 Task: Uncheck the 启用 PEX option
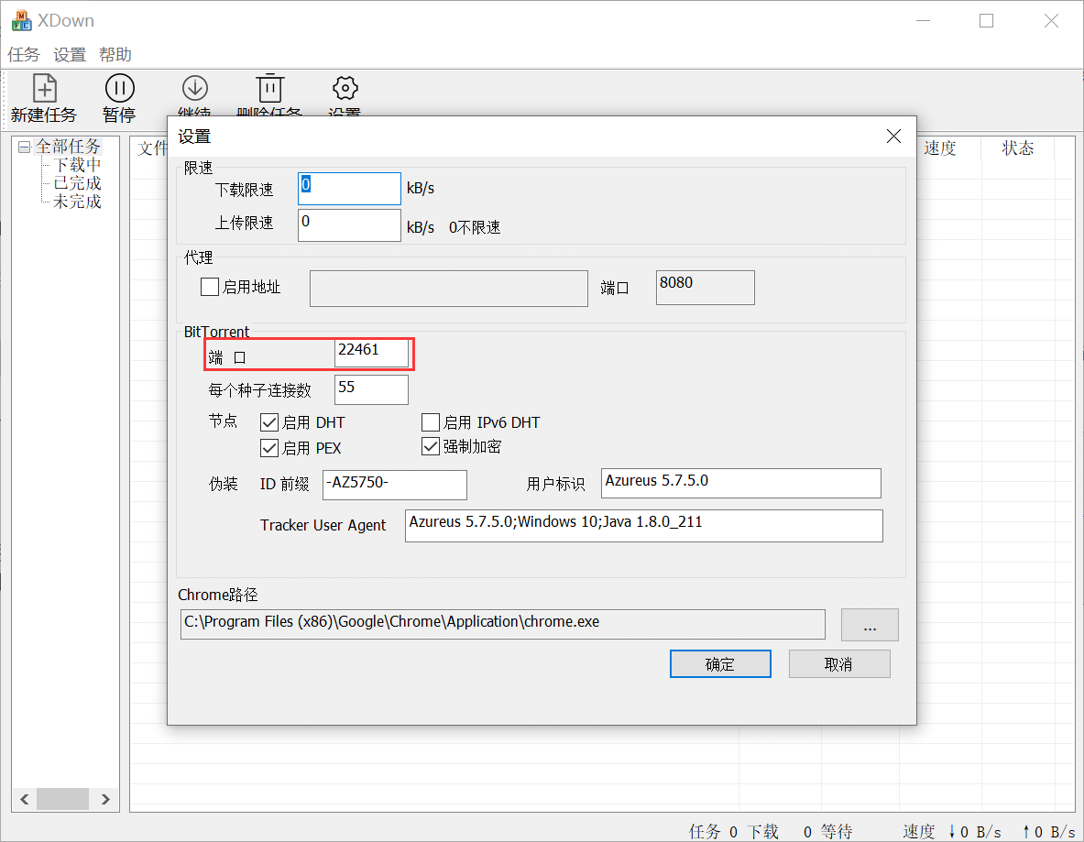click(x=270, y=447)
